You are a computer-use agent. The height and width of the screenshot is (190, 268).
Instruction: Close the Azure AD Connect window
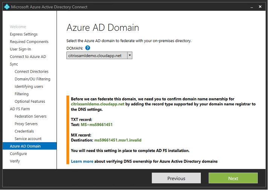tap(260, 6)
